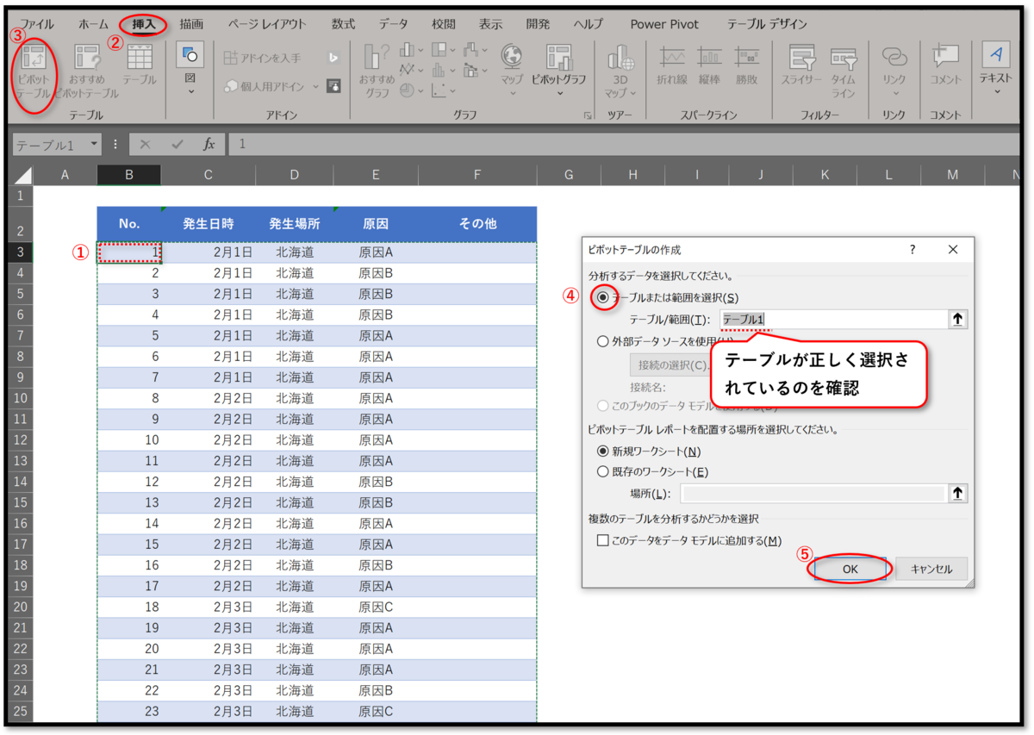Click the 場所 location input field
This screenshot has height=735, width=1034.
(x=813, y=494)
